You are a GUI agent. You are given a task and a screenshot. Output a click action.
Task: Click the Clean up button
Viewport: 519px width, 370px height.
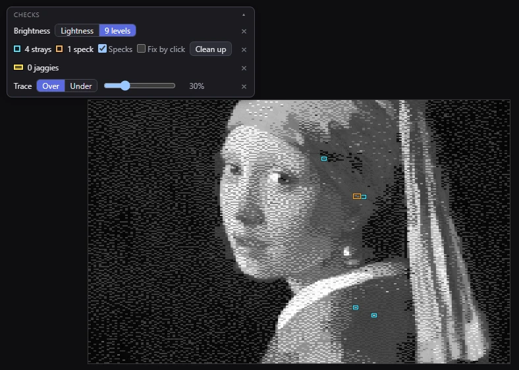[x=211, y=49]
